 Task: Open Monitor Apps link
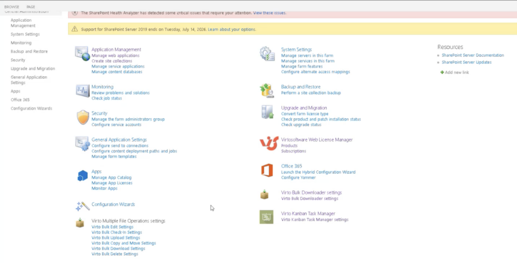coord(105,188)
